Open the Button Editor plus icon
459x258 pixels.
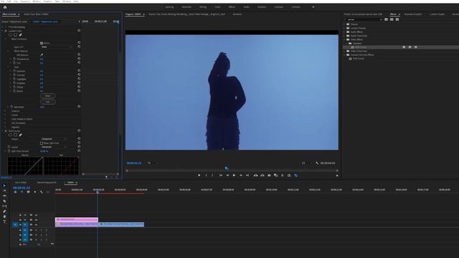[337, 176]
